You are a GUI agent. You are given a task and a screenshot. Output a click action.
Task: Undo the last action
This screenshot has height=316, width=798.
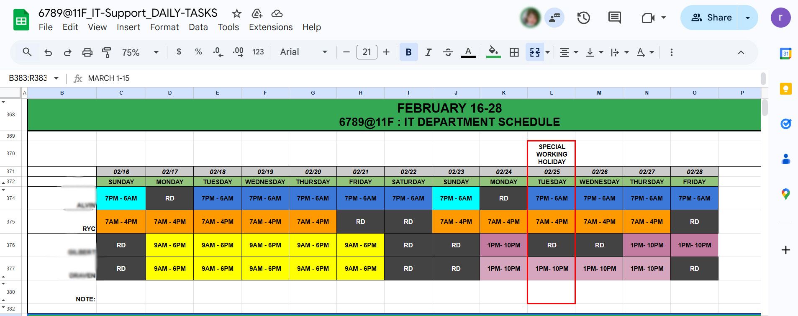pyautogui.click(x=48, y=52)
